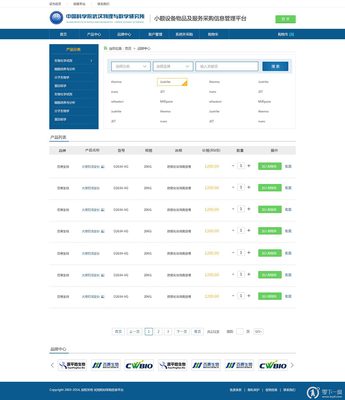Select page 1 in pagination
The width and height of the screenshot is (345, 400).
(x=149, y=331)
